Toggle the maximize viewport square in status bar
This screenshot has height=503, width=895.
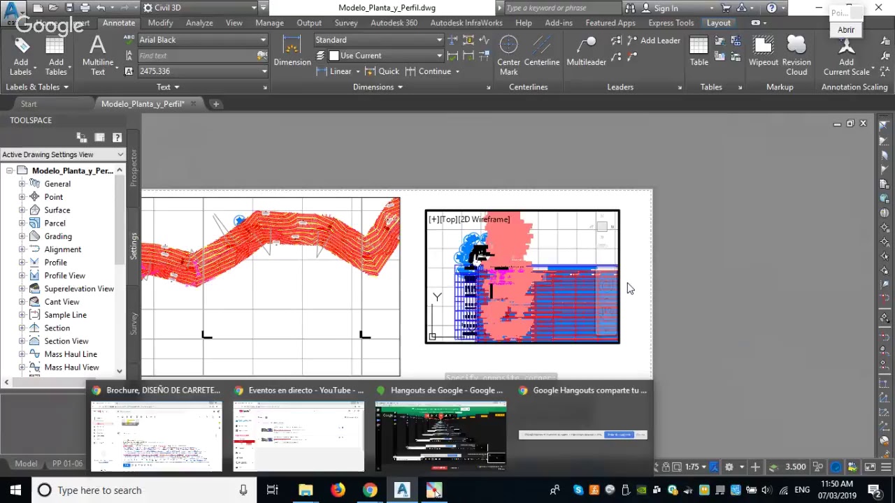677,467
